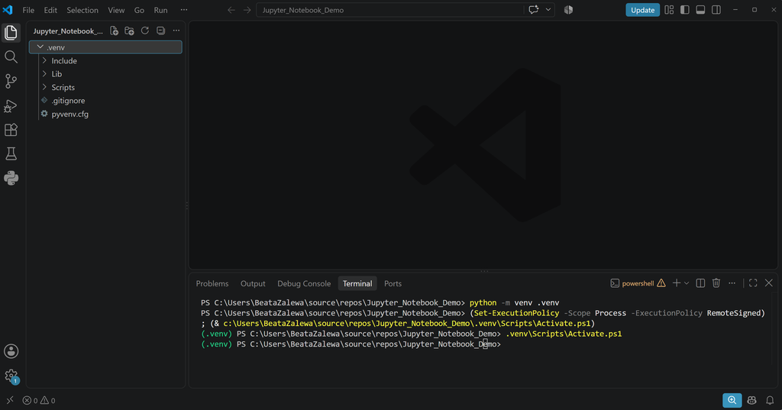Select the Terminal tab
The width and height of the screenshot is (782, 410).
coord(357,283)
